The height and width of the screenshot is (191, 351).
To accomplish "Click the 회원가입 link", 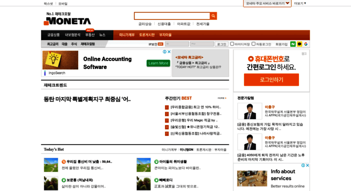I will pos(281,44).
